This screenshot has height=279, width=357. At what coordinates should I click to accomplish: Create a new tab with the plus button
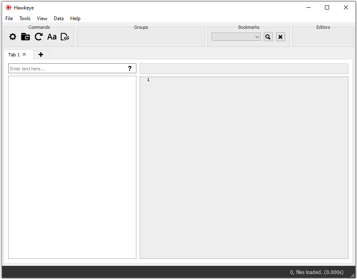click(41, 54)
